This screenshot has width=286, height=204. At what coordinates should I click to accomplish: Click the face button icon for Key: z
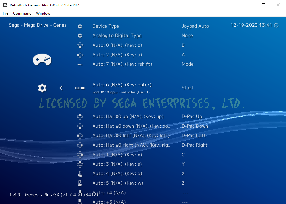pos(80,45)
